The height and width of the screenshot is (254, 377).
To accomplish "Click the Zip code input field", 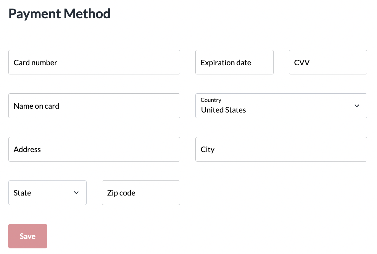I will click(x=141, y=193).
